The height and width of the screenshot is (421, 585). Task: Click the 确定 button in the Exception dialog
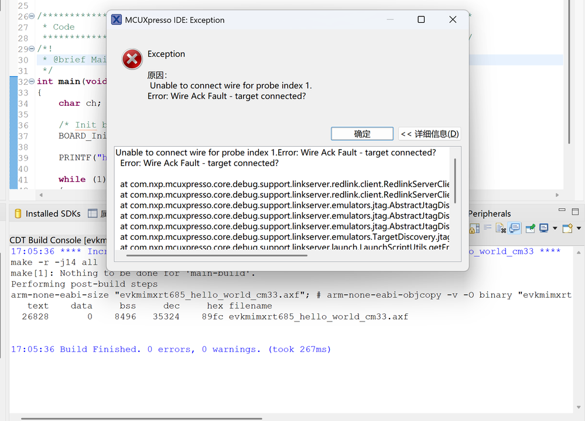(x=362, y=134)
